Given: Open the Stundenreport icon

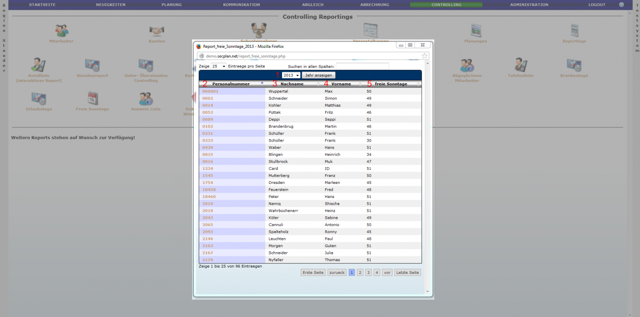Looking at the screenshot, I should pyautogui.click(x=92, y=65).
